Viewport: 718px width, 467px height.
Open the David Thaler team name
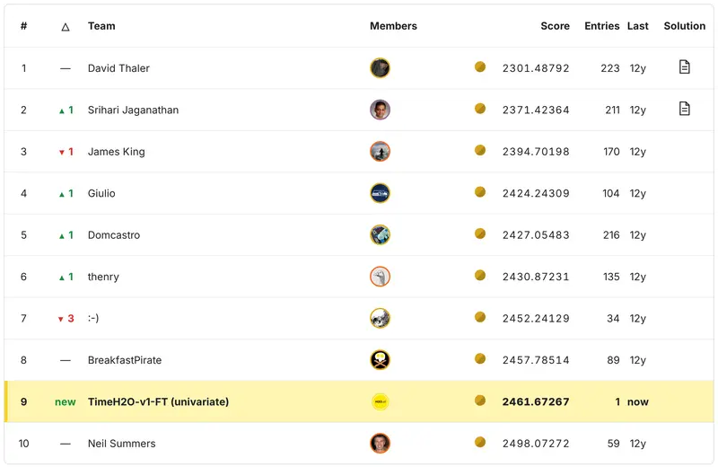click(x=118, y=68)
